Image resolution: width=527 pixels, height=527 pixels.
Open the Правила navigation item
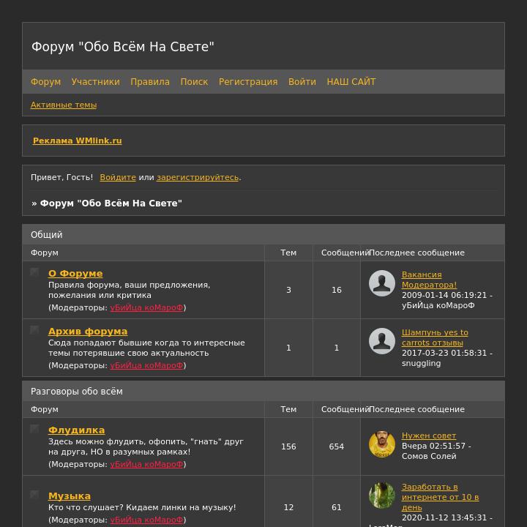[x=150, y=82]
